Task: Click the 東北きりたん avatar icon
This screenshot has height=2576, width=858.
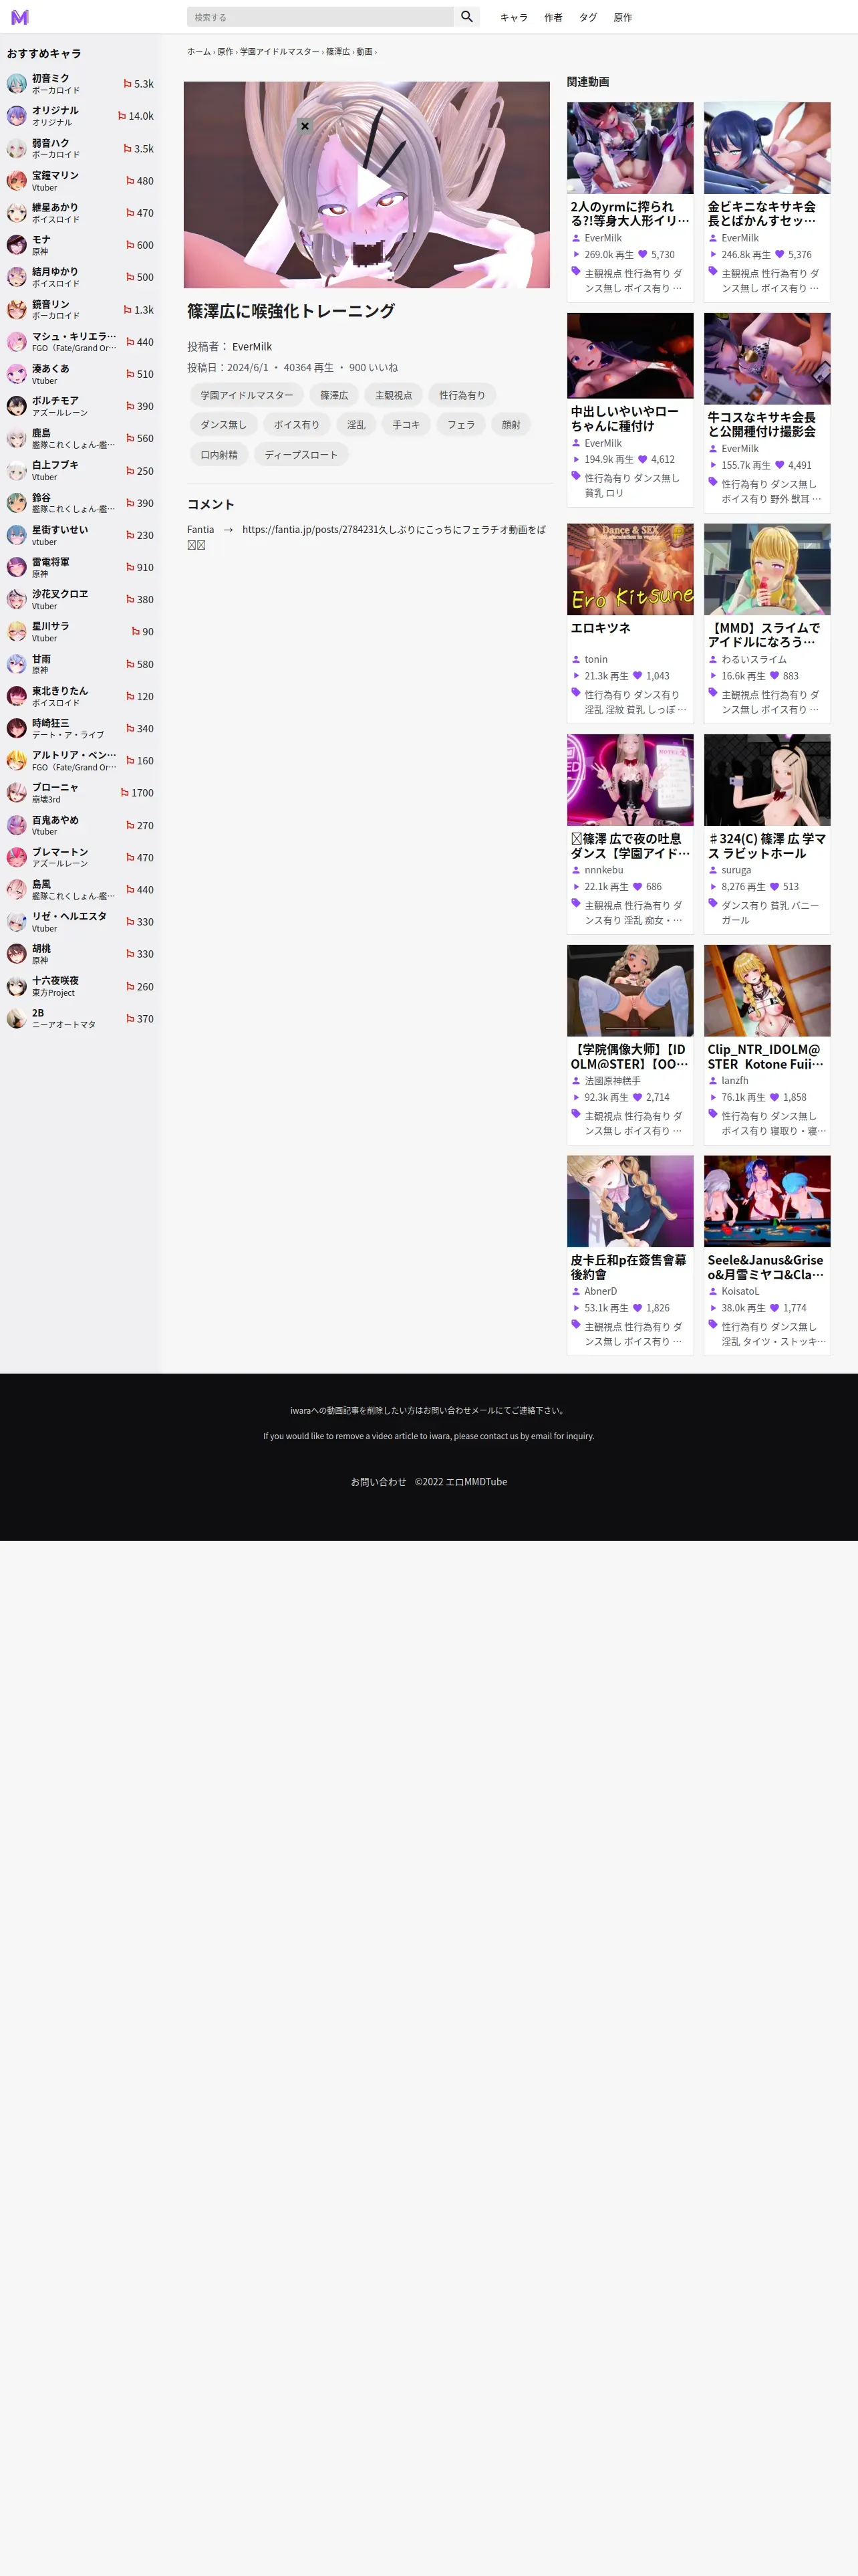Action: 17,696
